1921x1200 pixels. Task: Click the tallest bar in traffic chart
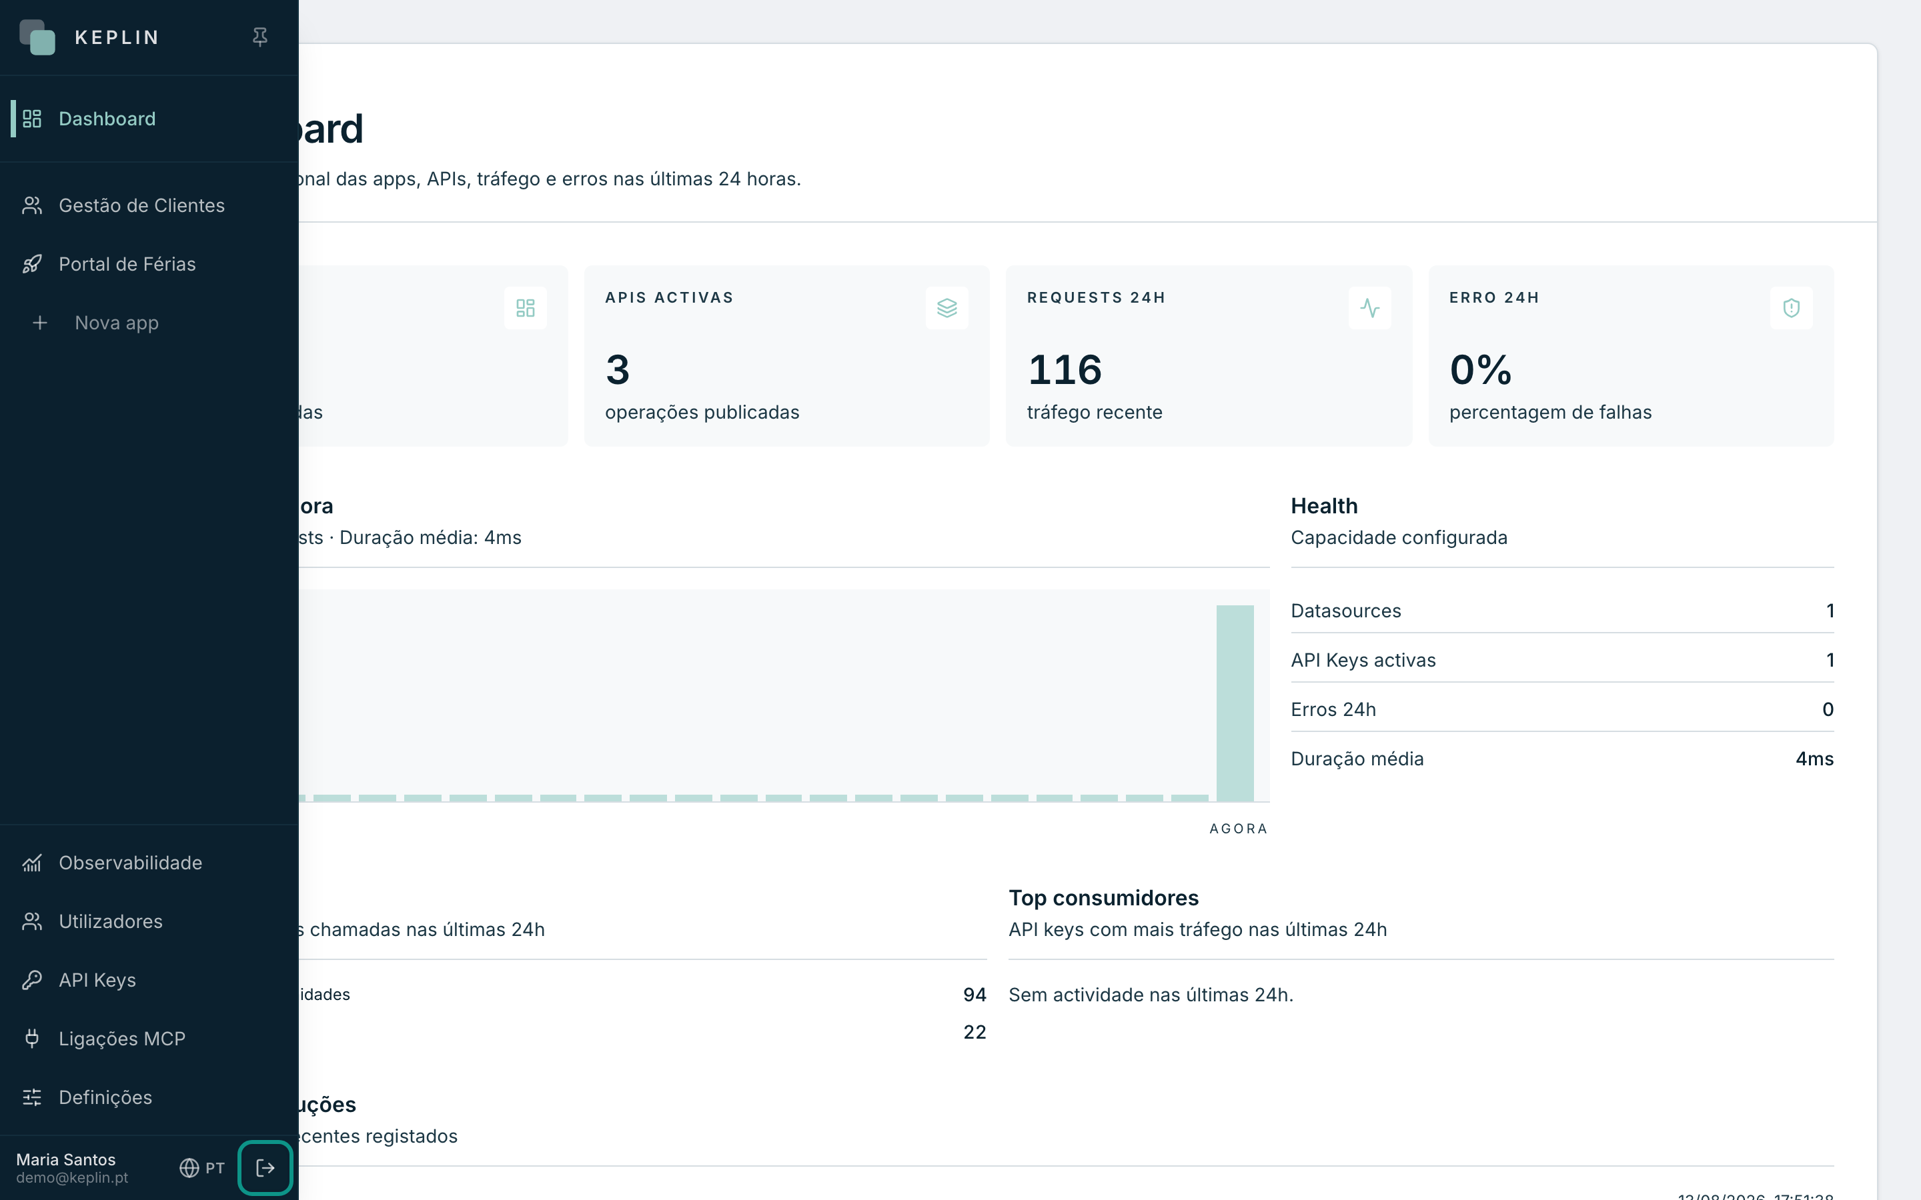point(1235,703)
